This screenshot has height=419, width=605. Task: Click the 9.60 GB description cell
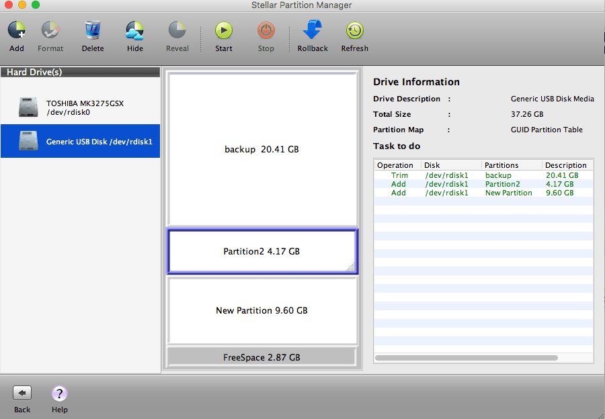click(559, 193)
